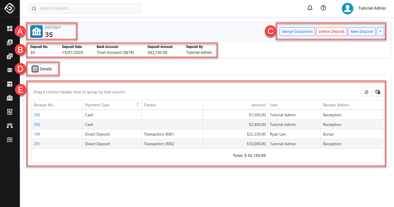394x207 pixels.
Task: Select the Details tab
Action: (42, 69)
